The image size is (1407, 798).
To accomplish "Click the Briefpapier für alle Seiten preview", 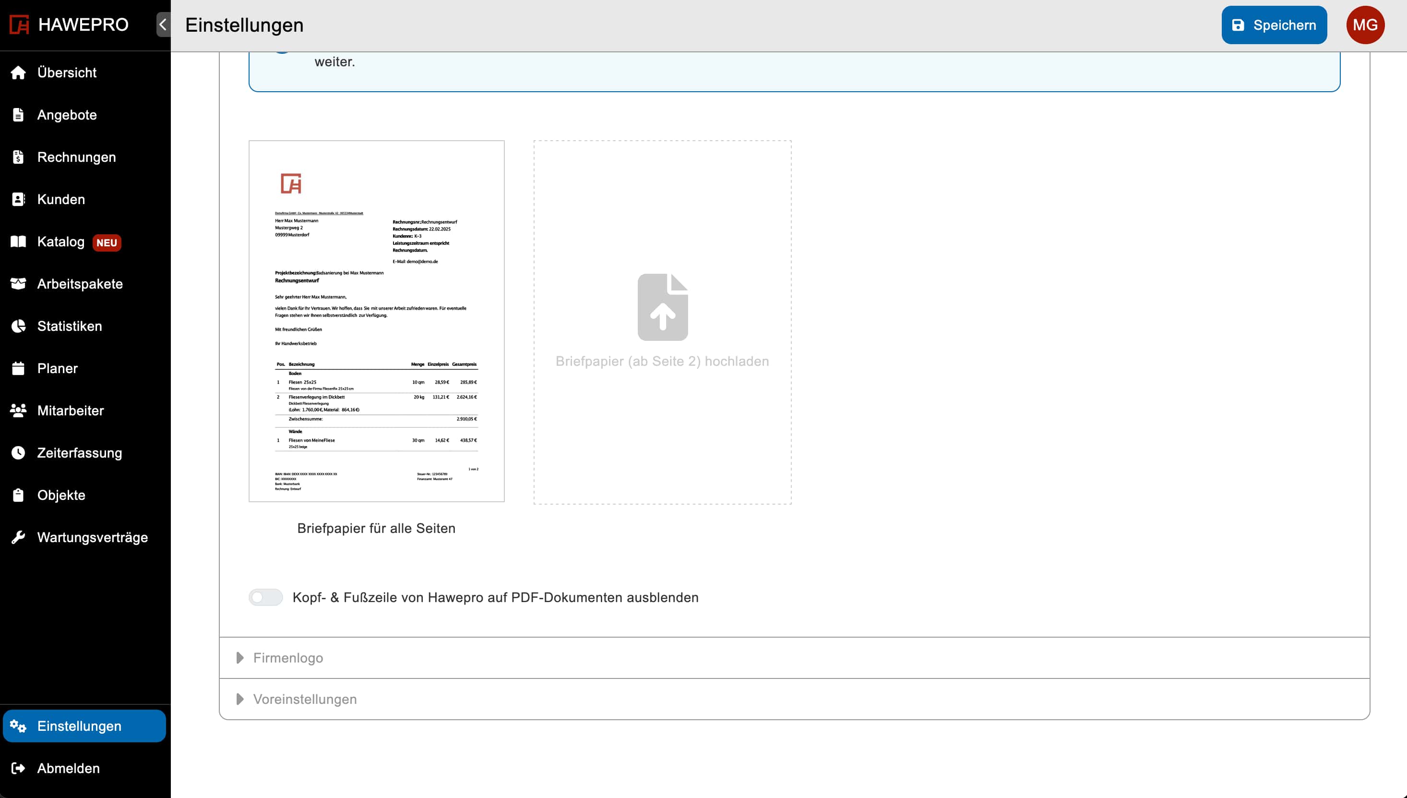I will click(376, 321).
